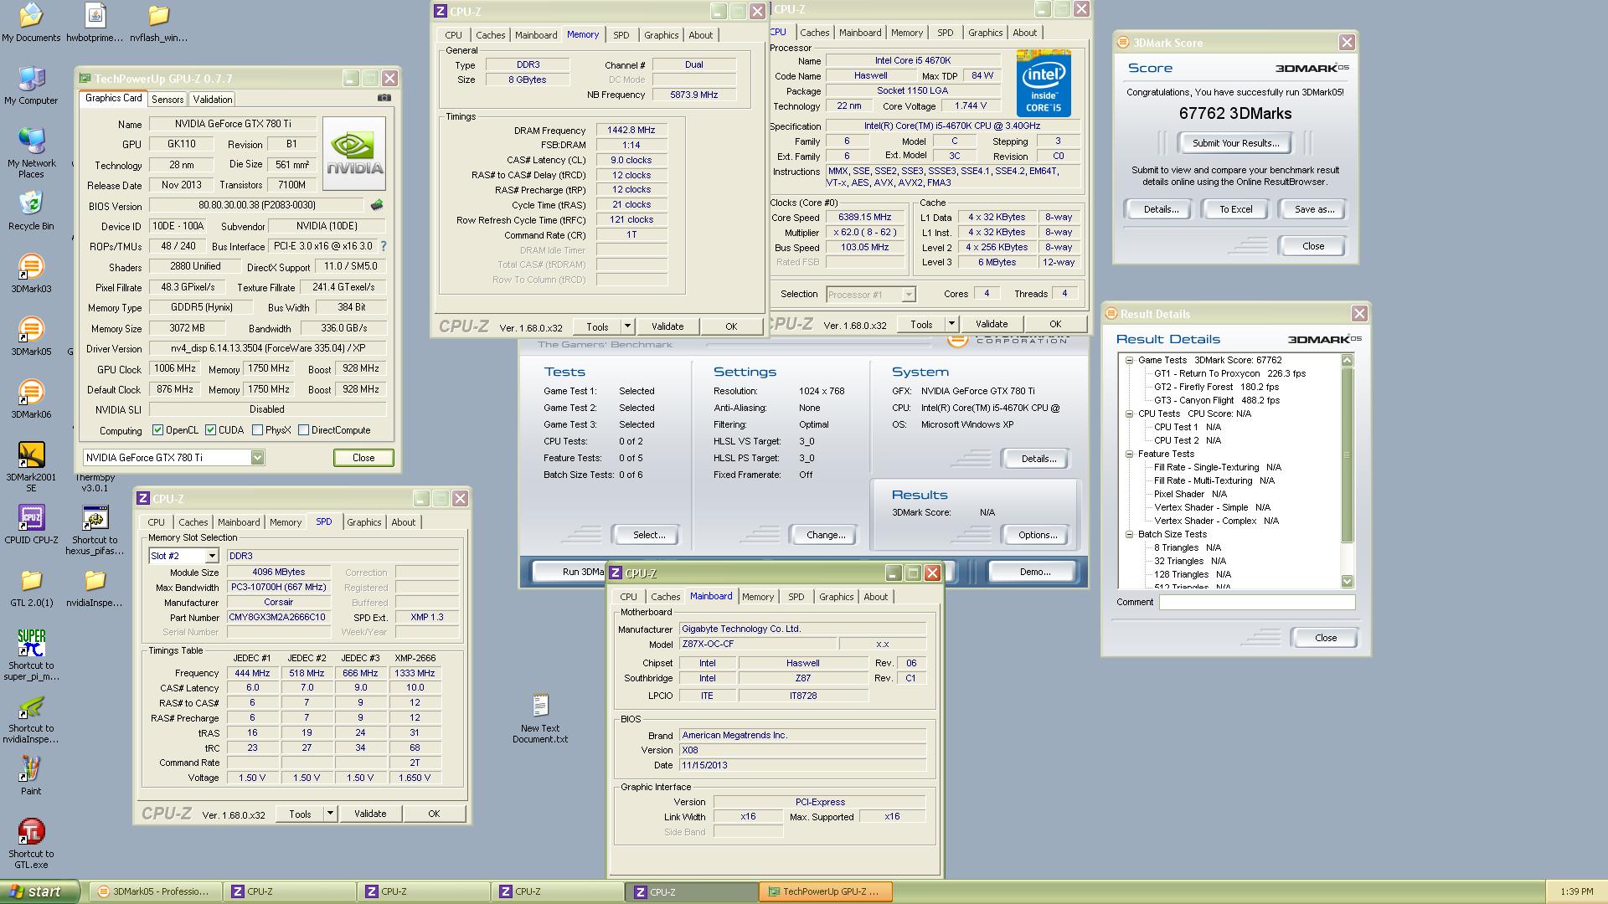
Task: Switch to TechPowerUp GPU-Z taskbar item
Action: [825, 891]
